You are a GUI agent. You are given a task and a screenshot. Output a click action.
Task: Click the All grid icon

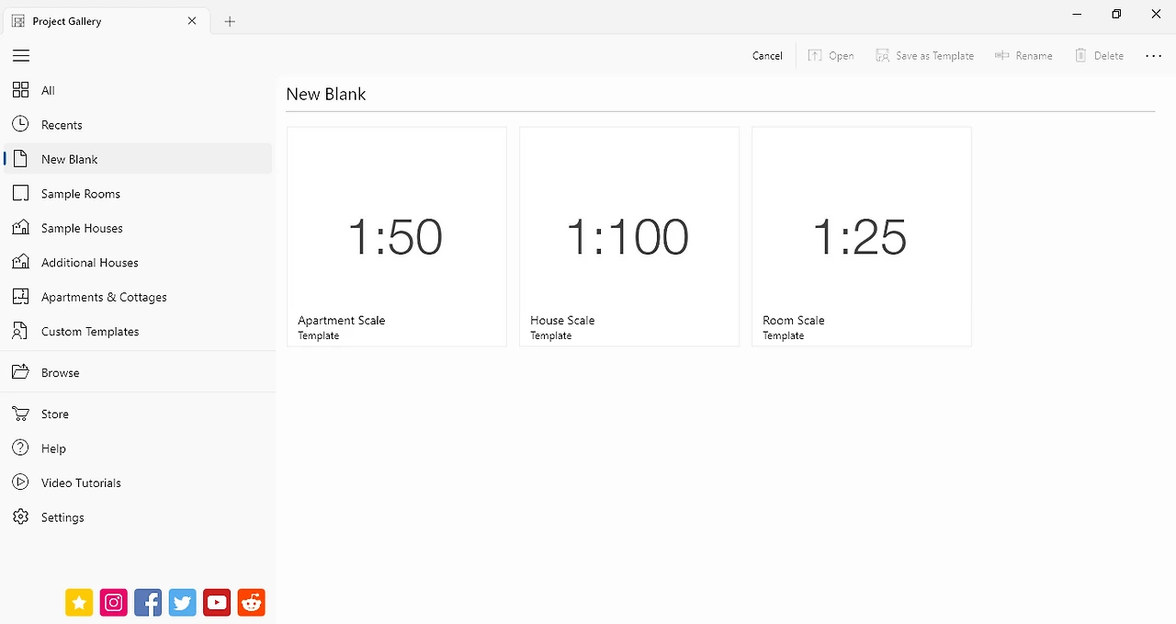click(20, 90)
